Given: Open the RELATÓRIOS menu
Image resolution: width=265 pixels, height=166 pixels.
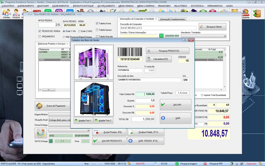Looking at the screenshot, I should coord(181,6).
